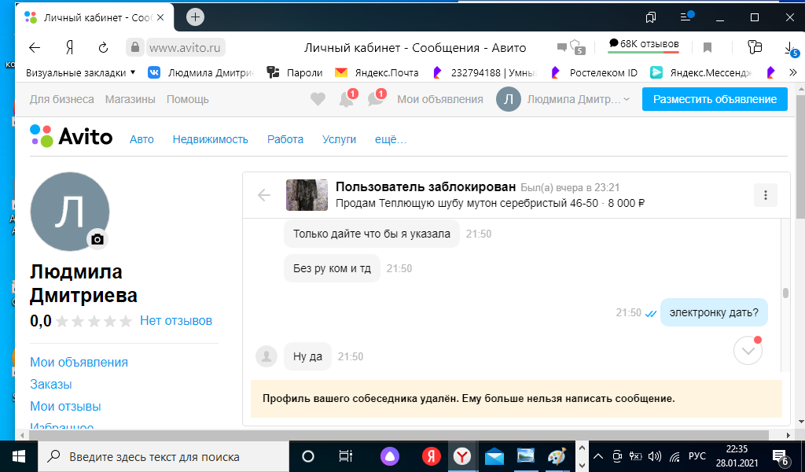Viewport: 805px width, 472px height.
Task: Expand Людмила Дмитриева account dropdown
Action: [563, 99]
